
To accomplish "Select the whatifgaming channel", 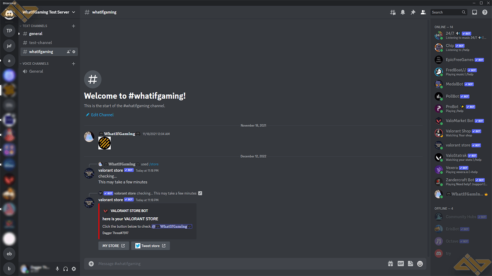I will click(49, 52).
